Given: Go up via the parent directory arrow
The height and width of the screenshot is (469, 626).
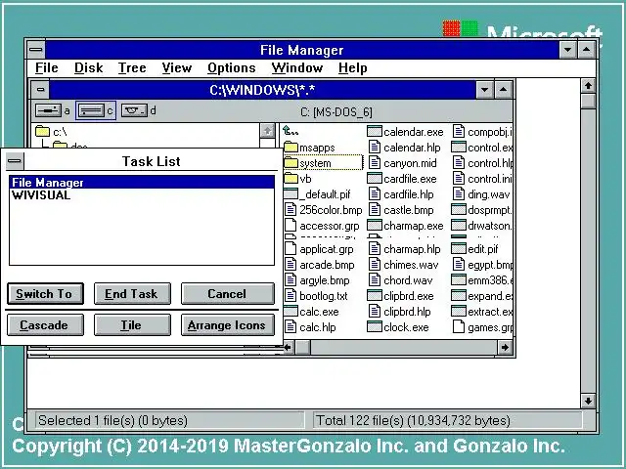Looking at the screenshot, I should (291, 130).
